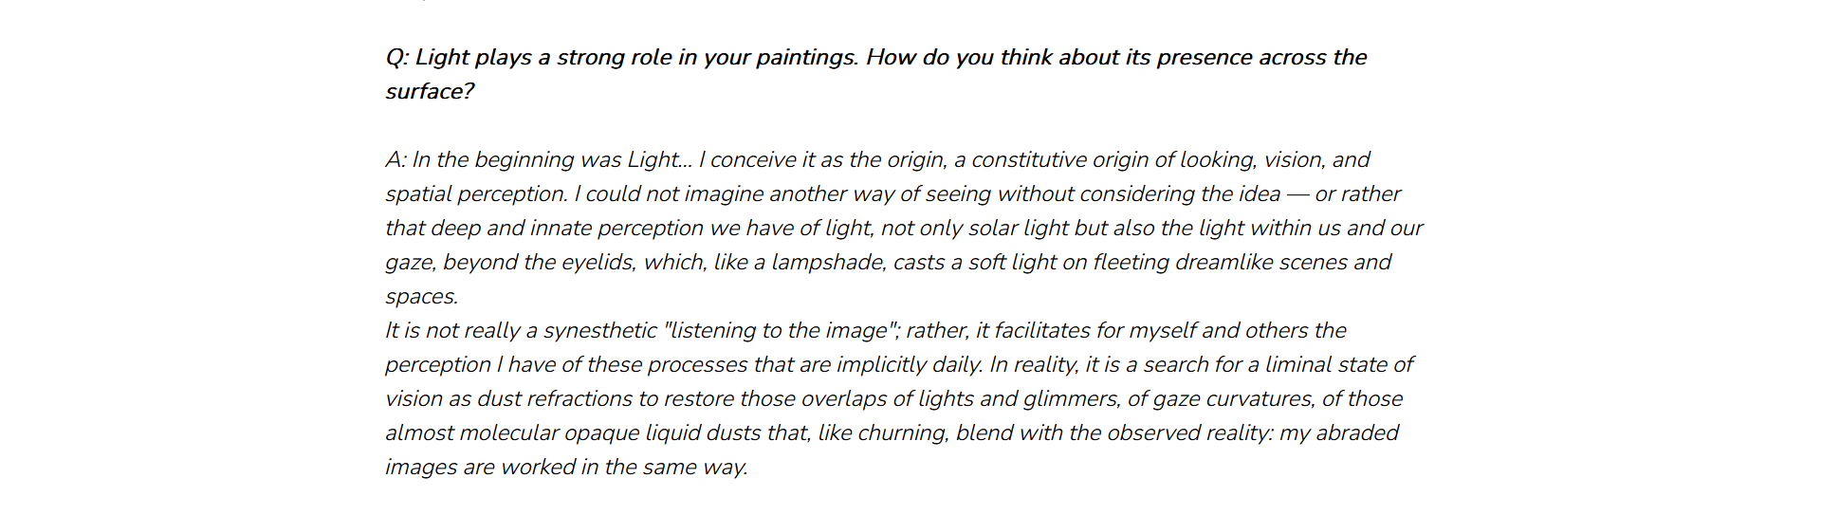This screenshot has width=1821, height=515.
Task: Click the question text starting 'Q: Light plays'
Action: pyautogui.click(x=875, y=74)
